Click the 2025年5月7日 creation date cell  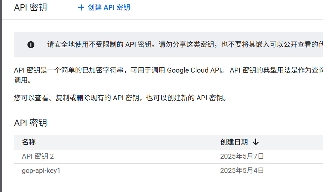[x=242, y=156]
